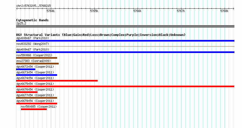Click the Cytogenetic Bands track title

point(32,20)
